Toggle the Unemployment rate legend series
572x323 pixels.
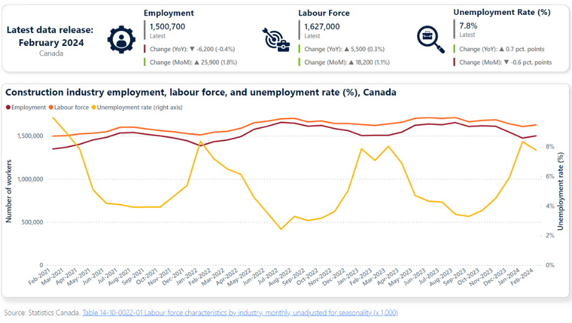pos(137,107)
